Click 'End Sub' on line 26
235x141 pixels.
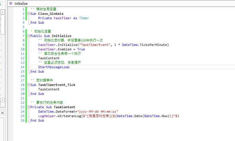(37, 120)
